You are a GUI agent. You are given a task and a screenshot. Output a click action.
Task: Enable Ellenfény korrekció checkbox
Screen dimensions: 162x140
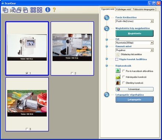click(x=123, y=83)
